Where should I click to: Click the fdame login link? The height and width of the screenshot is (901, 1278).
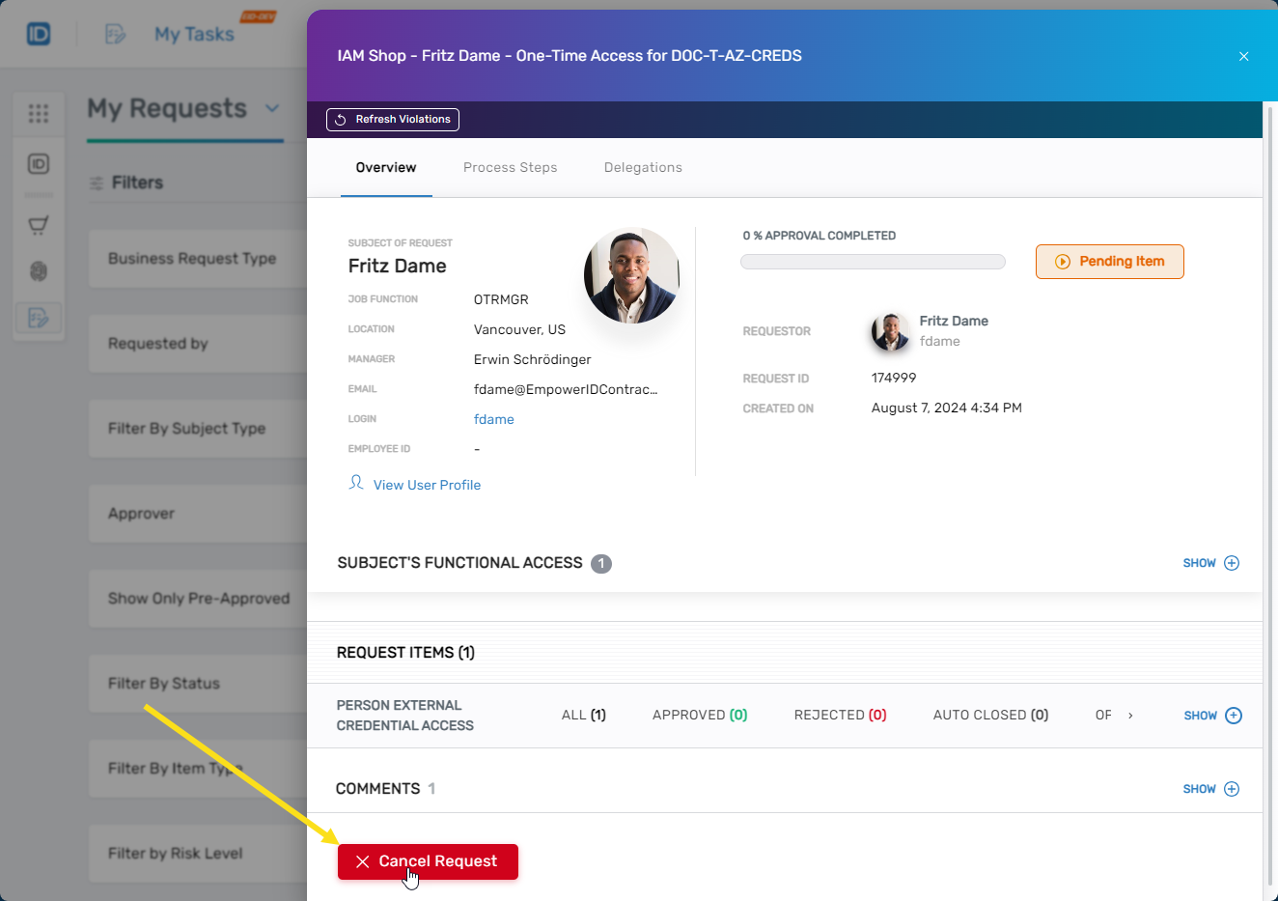point(493,419)
